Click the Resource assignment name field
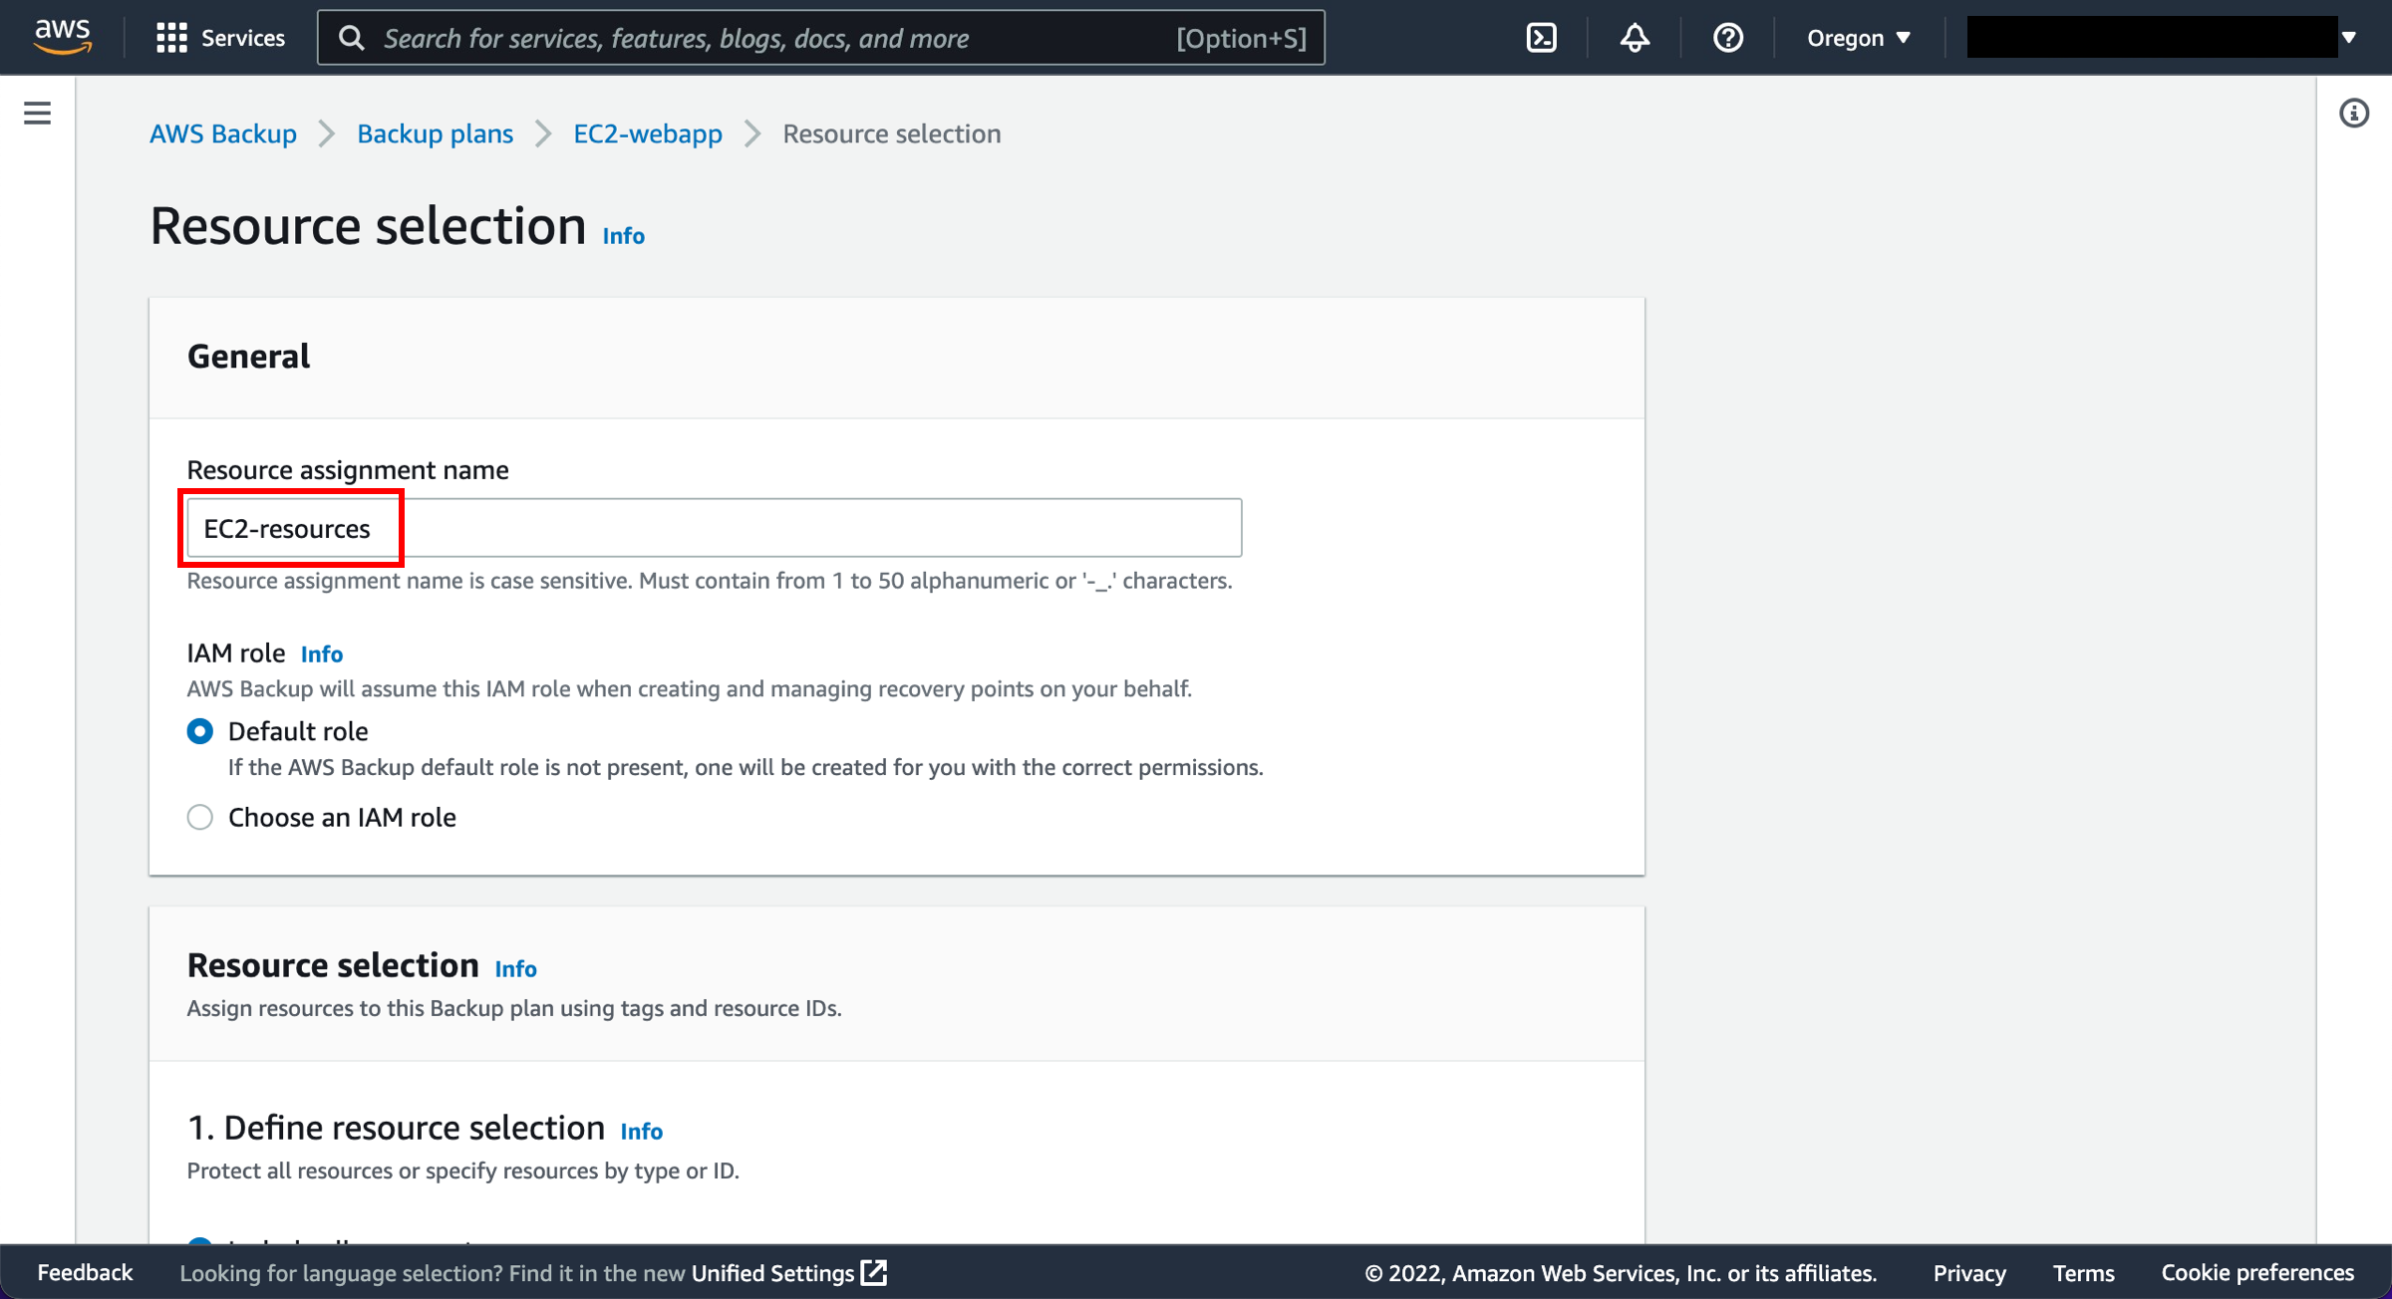 714,528
